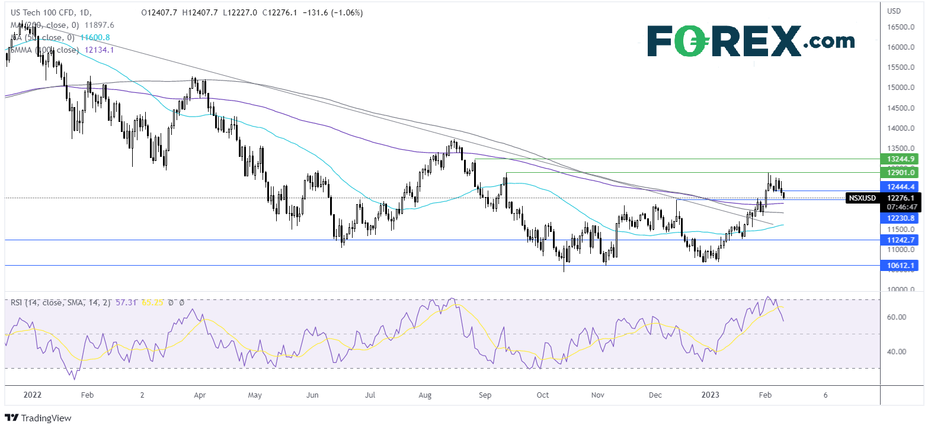The height and width of the screenshot is (429, 931).
Task: Click the Dec label on time axis
Action: [655, 395]
